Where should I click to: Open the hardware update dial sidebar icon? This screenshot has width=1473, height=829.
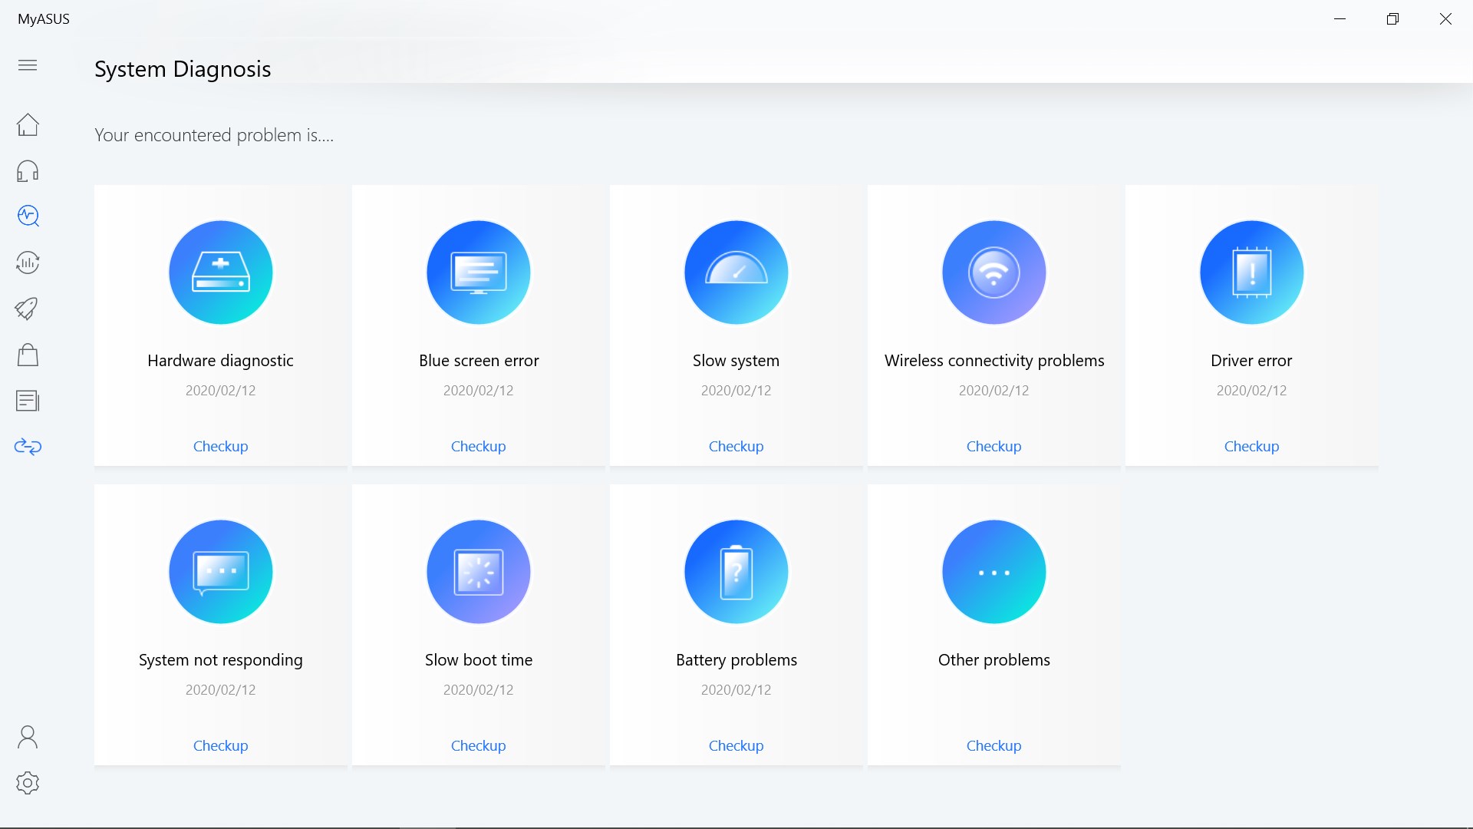tap(28, 263)
